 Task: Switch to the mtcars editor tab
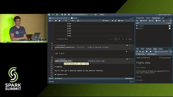[x=75, y=18]
